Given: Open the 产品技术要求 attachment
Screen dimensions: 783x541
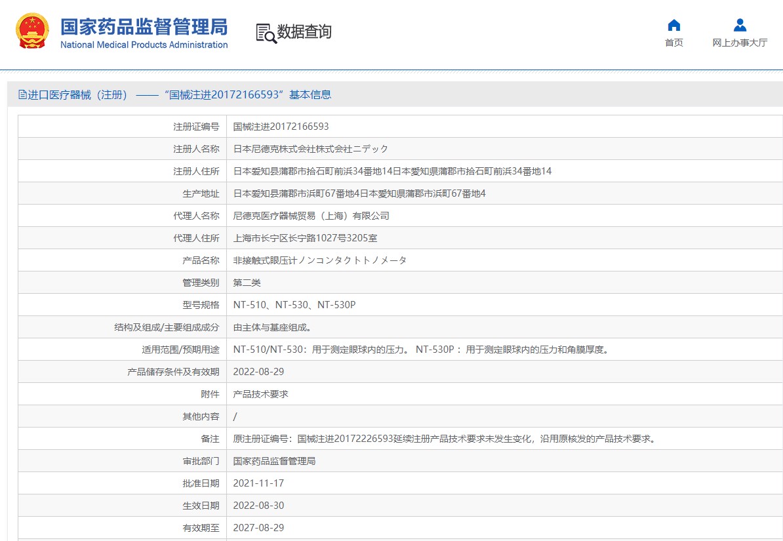Looking at the screenshot, I should (x=260, y=394).
